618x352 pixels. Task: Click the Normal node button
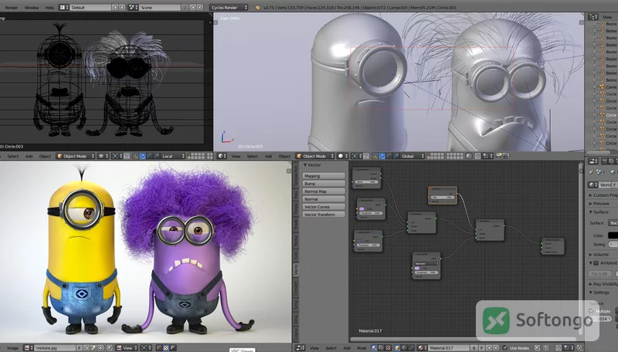point(324,199)
